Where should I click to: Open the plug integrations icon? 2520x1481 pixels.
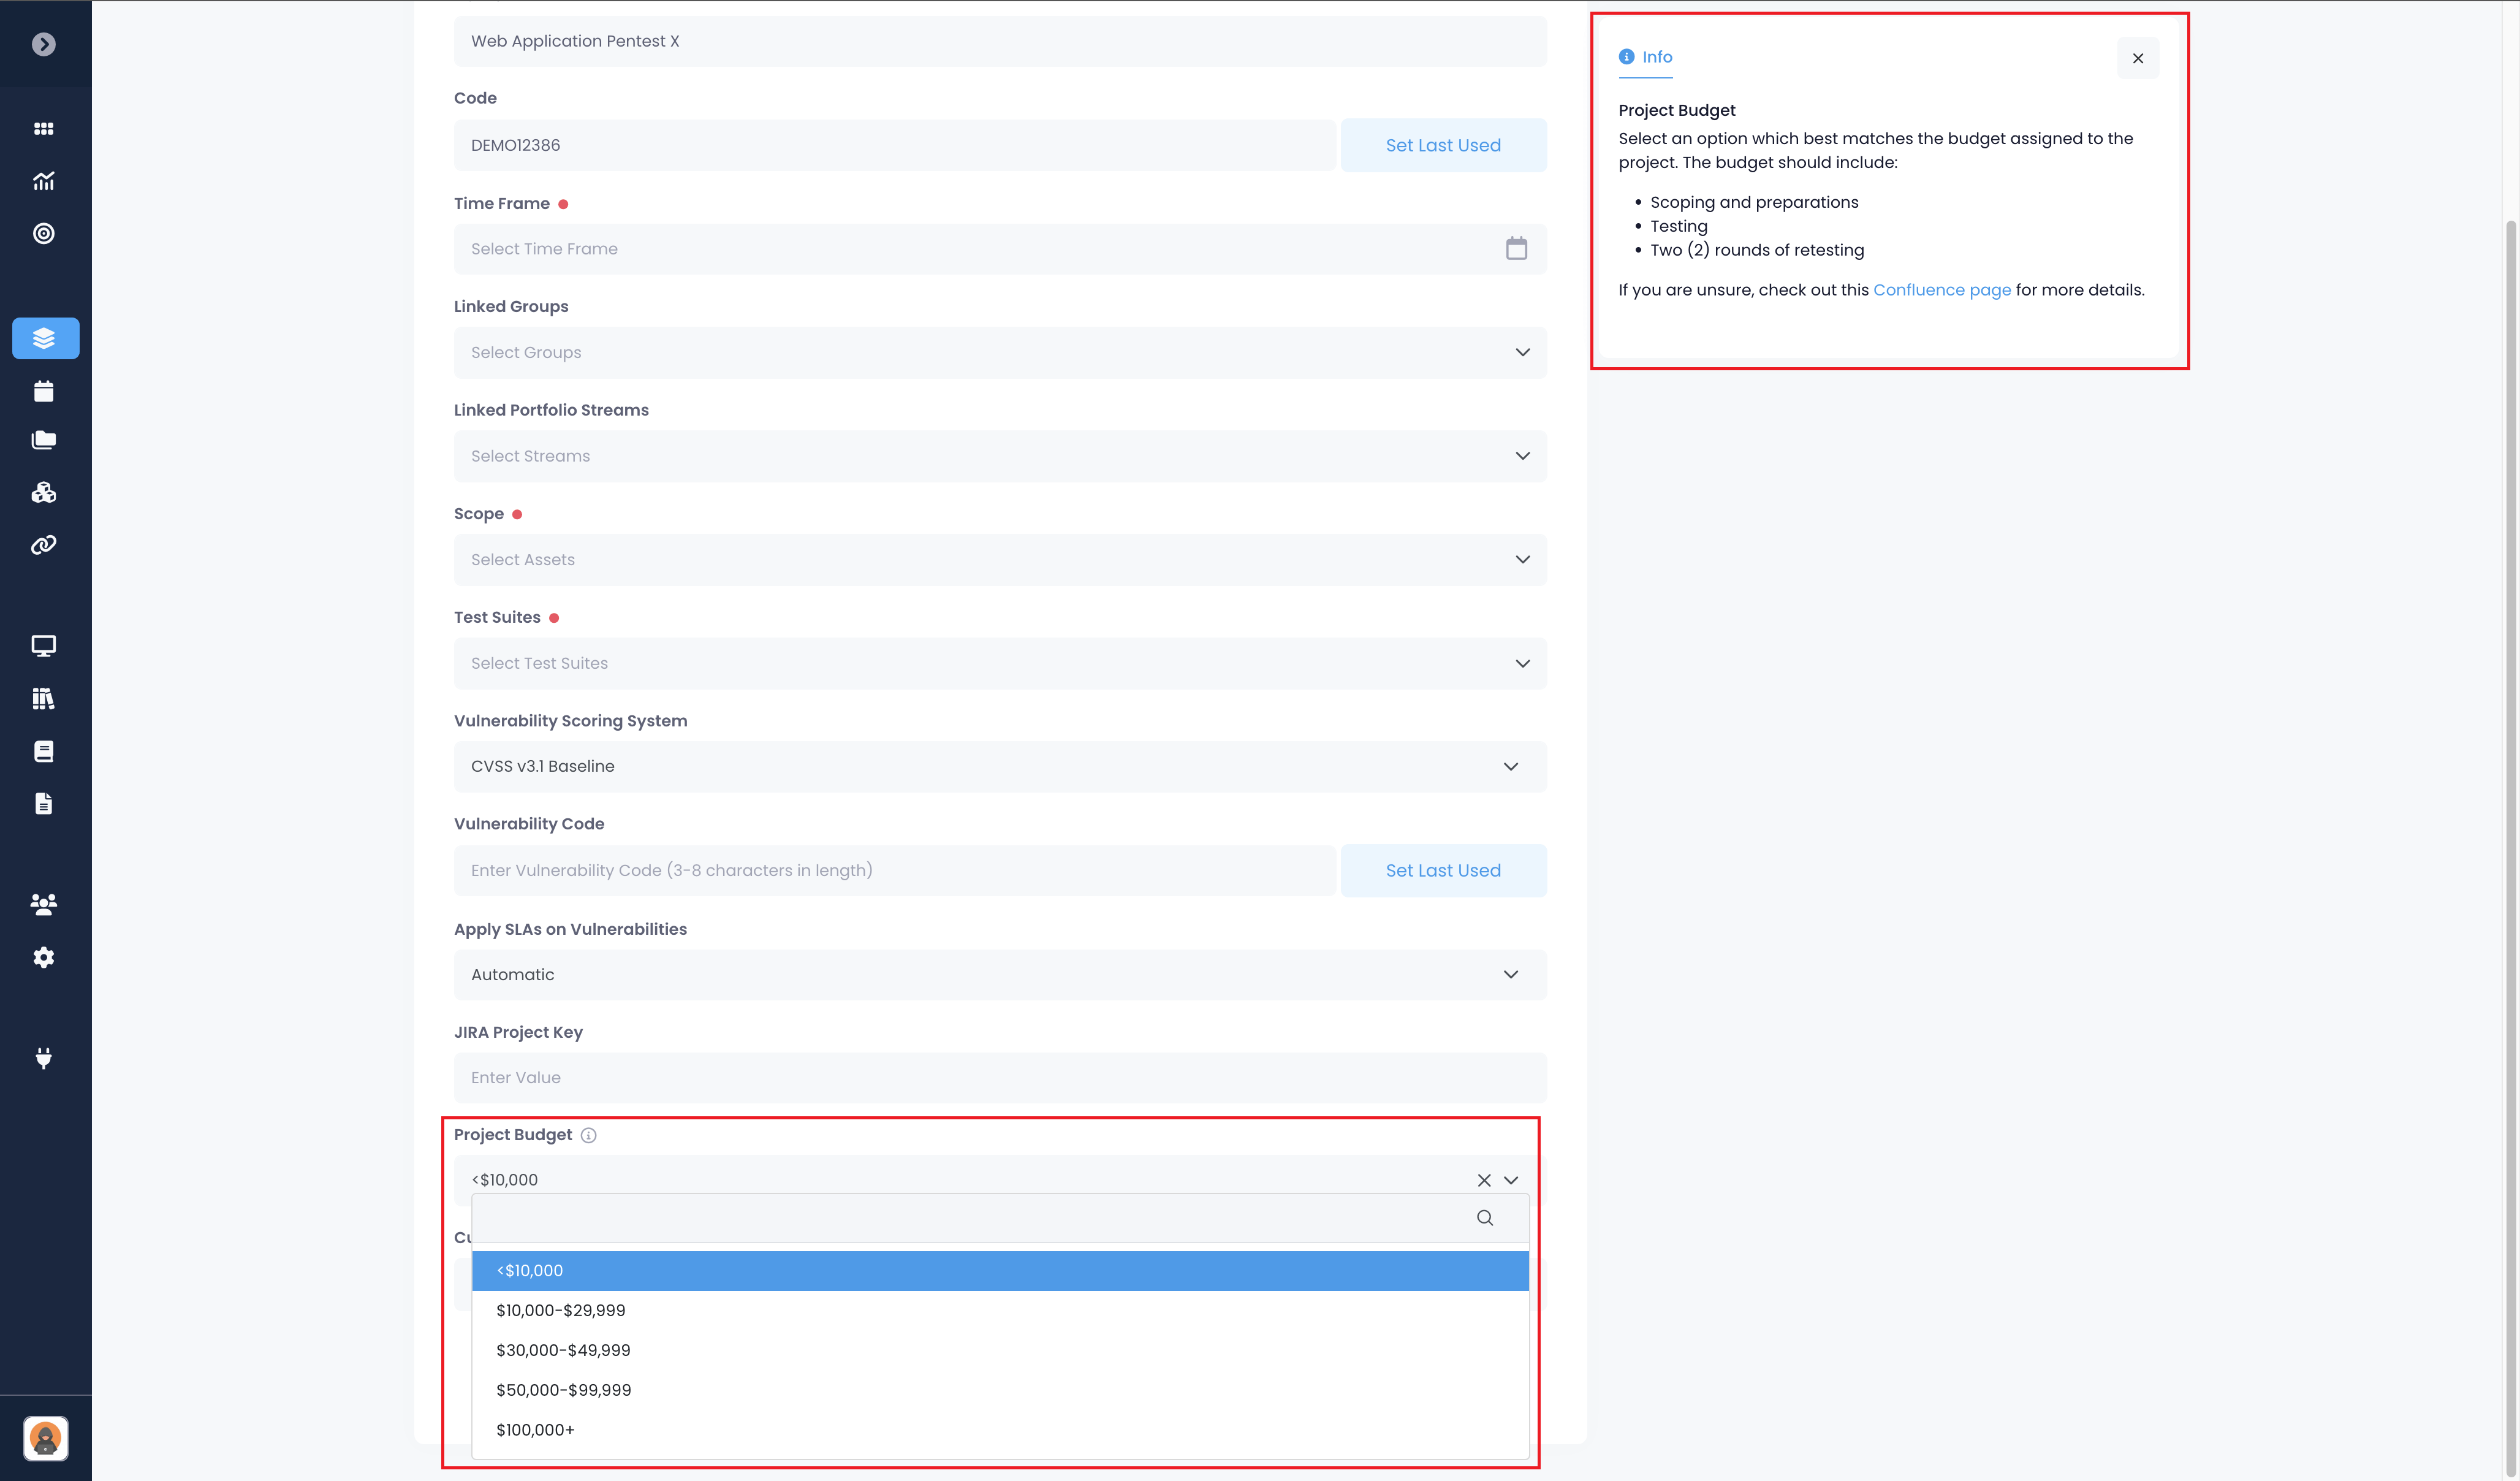pyautogui.click(x=43, y=1058)
